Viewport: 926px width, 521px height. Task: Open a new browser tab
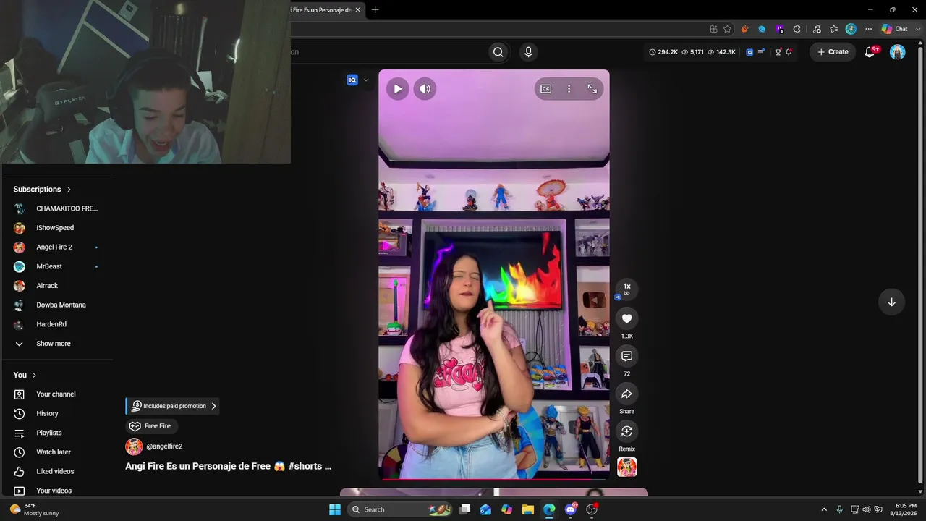(x=375, y=10)
